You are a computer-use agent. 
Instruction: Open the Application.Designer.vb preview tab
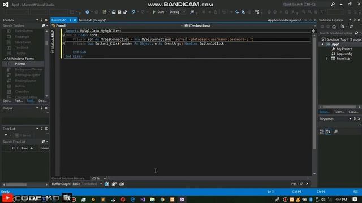tap(285, 20)
